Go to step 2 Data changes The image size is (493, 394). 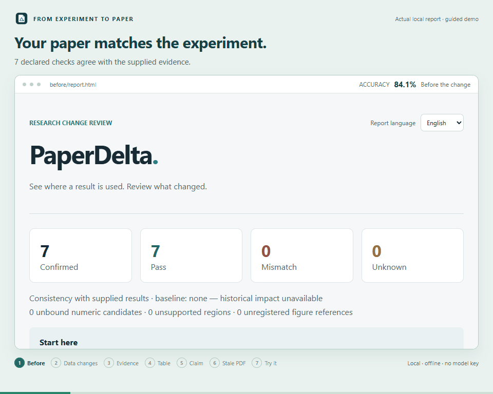point(74,363)
